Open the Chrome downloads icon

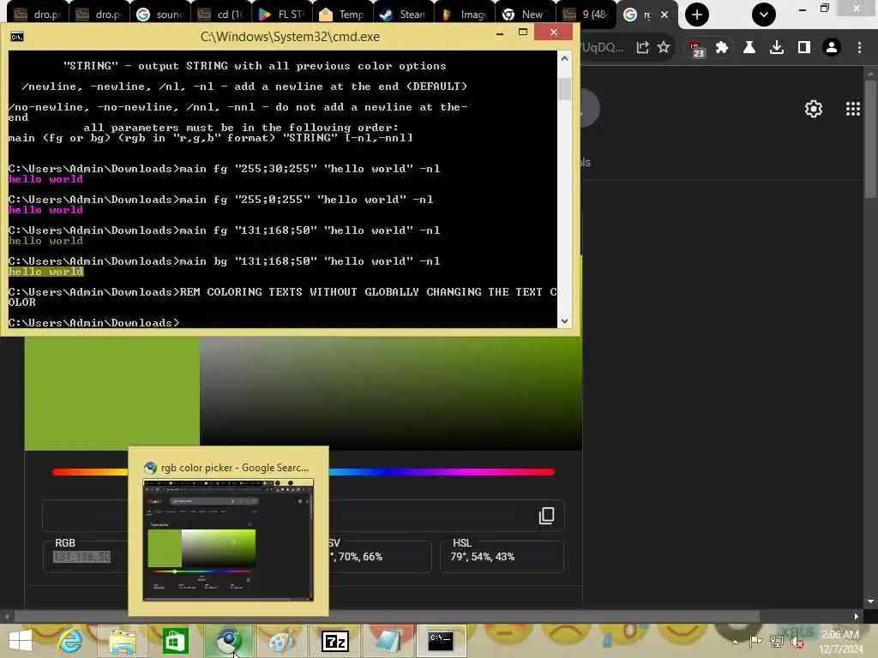(777, 48)
